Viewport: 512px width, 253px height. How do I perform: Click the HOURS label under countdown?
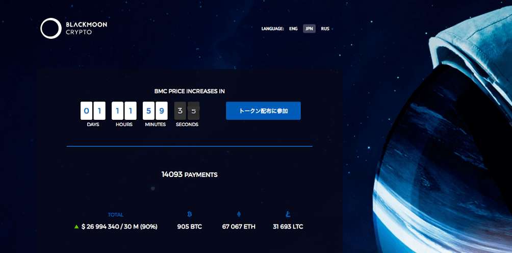[124, 124]
